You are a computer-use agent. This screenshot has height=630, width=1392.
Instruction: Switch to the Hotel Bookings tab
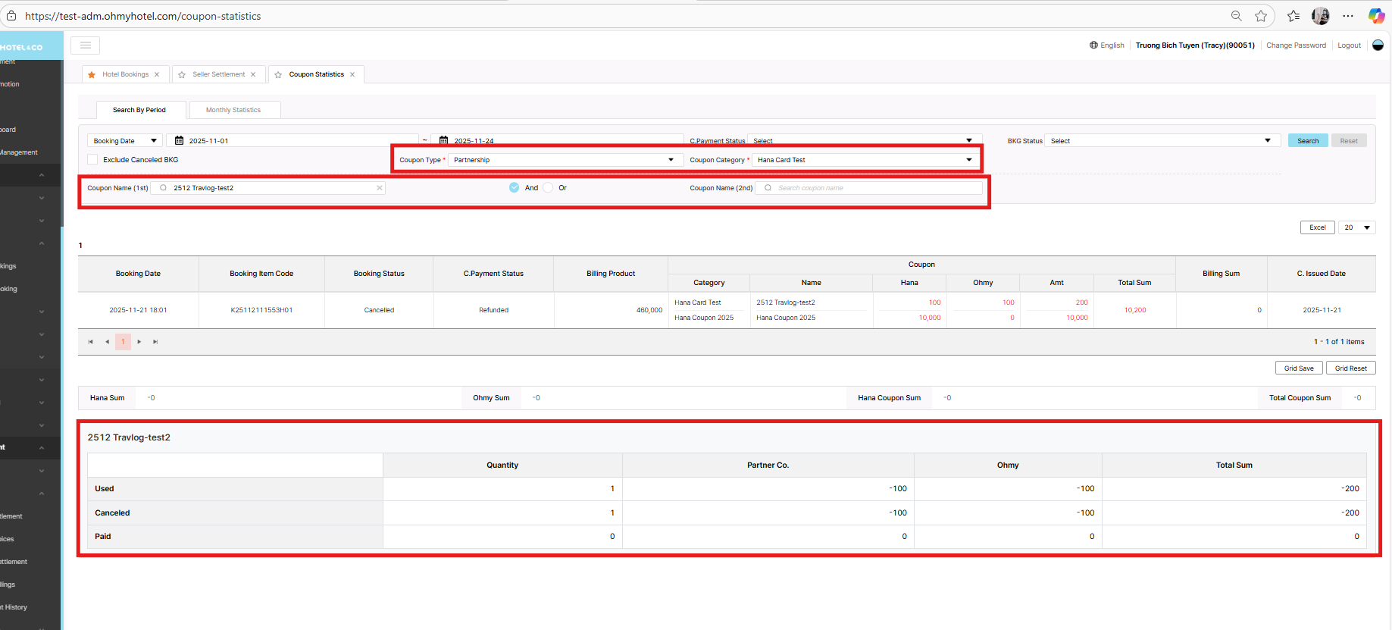click(125, 74)
